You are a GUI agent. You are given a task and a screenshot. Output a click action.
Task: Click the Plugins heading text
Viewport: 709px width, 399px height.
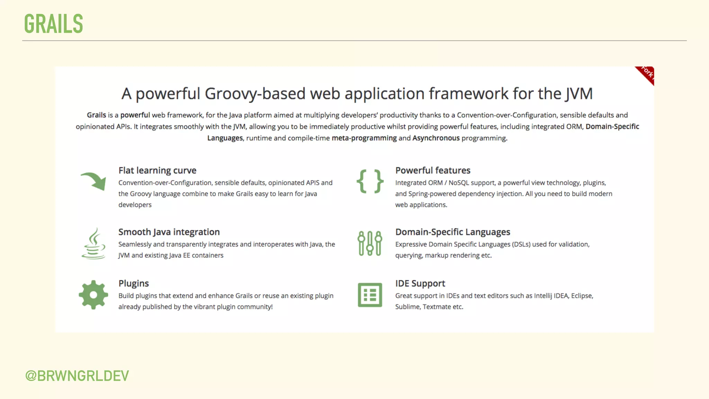(134, 283)
